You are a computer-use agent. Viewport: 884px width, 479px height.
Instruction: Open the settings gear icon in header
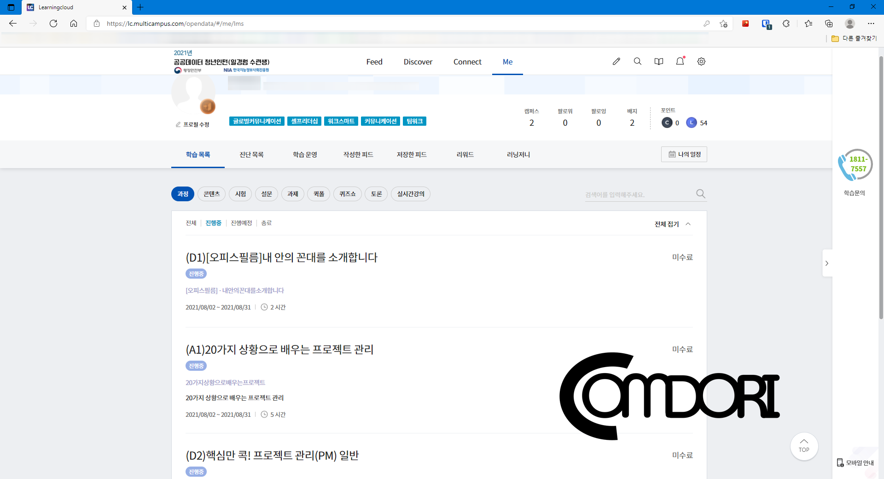(701, 61)
